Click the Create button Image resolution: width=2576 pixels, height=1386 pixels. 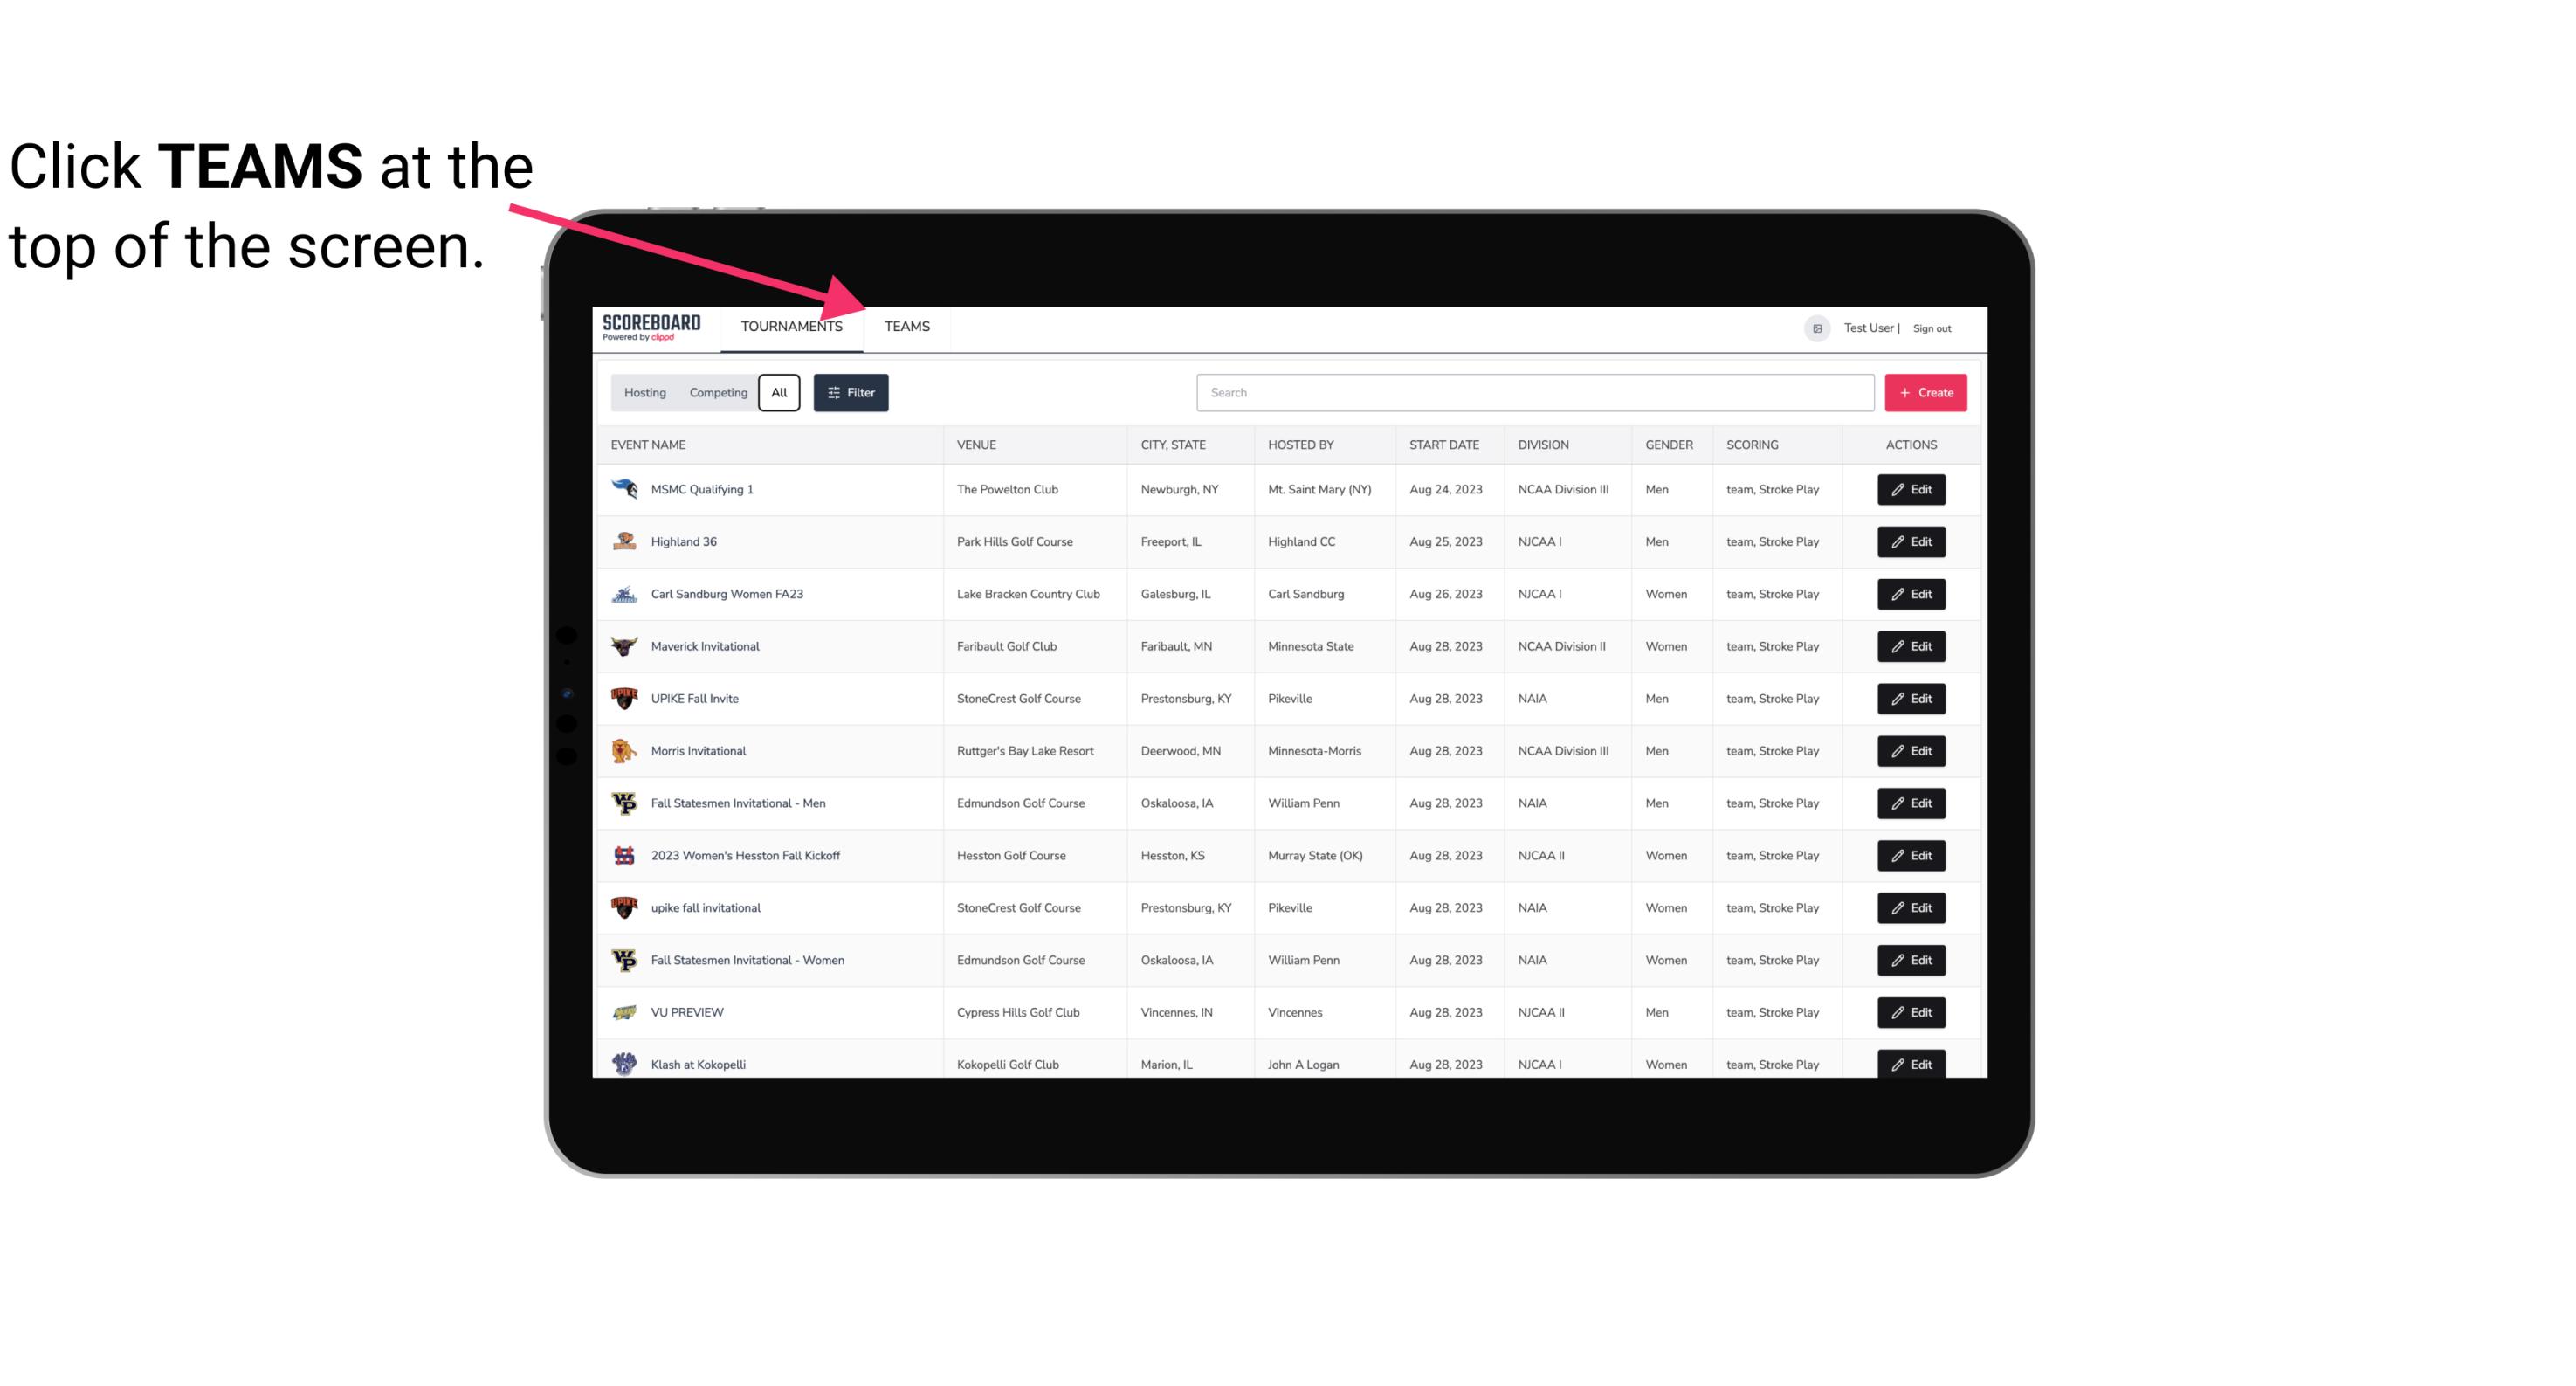[x=1925, y=393]
